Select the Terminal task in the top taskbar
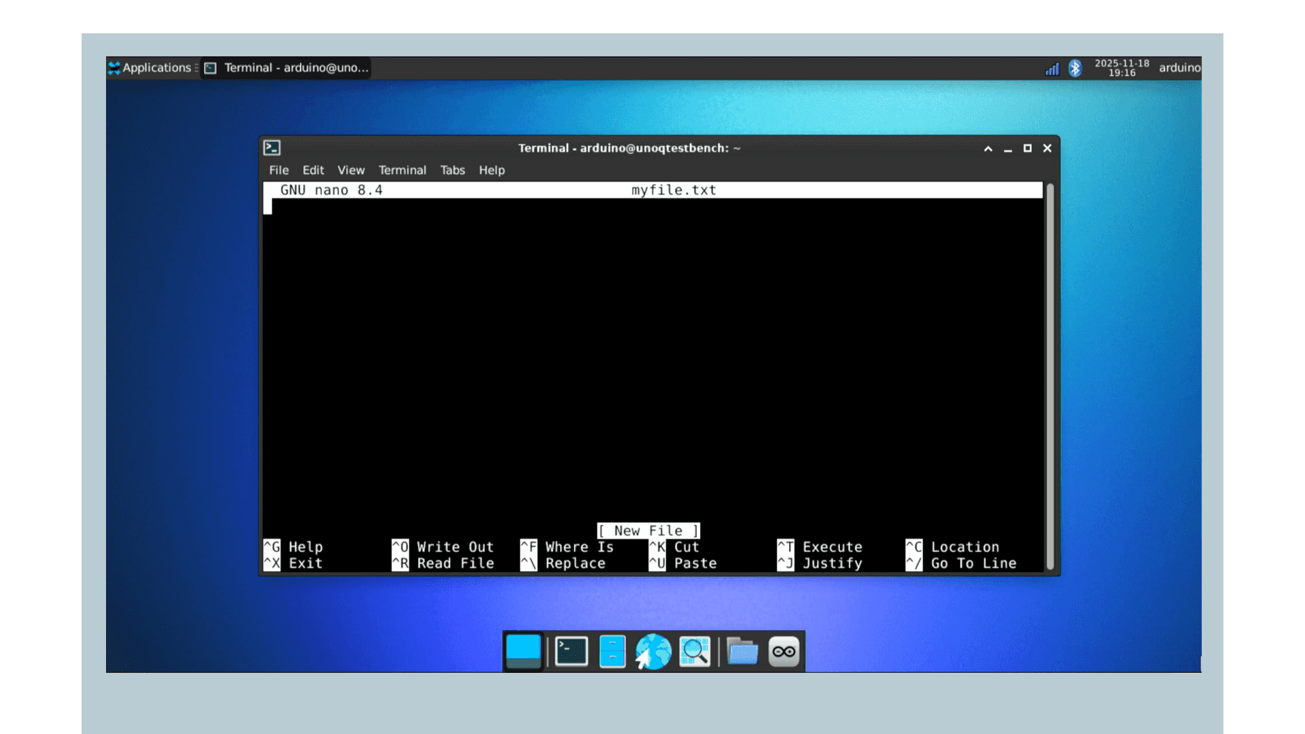Screen dimensions: 1305x734 pos(288,68)
